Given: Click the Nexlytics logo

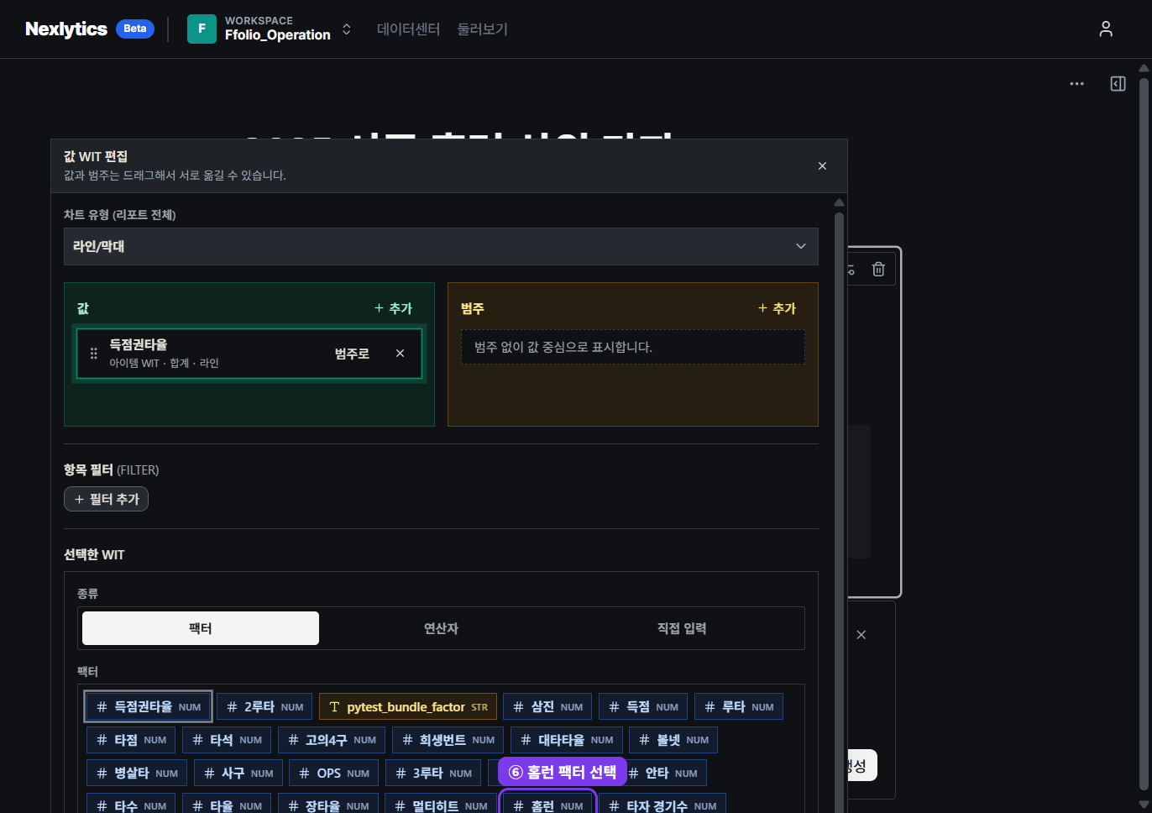Looking at the screenshot, I should point(66,29).
